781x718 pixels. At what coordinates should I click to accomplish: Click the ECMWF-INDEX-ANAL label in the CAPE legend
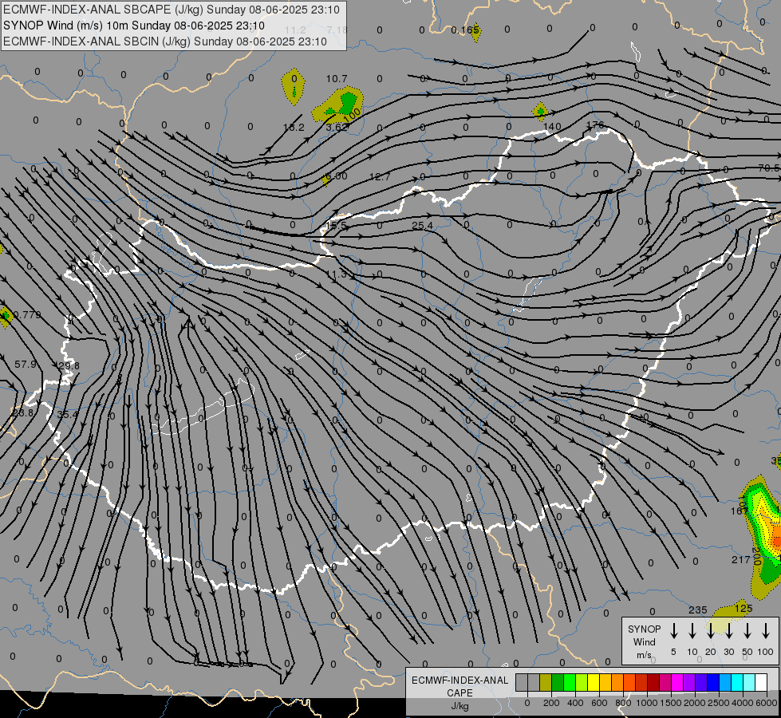[x=460, y=681]
